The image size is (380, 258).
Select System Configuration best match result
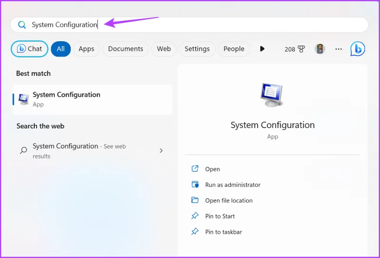click(93, 100)
